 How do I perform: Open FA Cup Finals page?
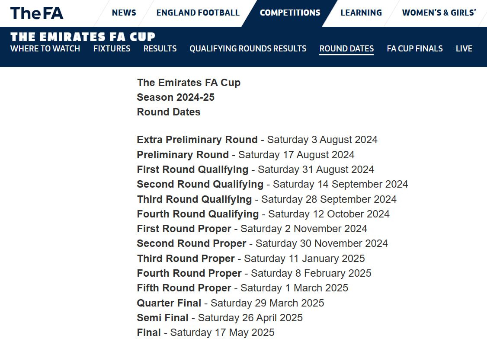pos(415,49)
